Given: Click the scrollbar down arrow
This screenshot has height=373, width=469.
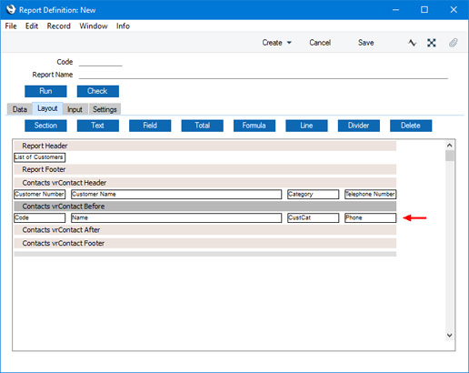Looking at the screenshot, I should (450, 335).
